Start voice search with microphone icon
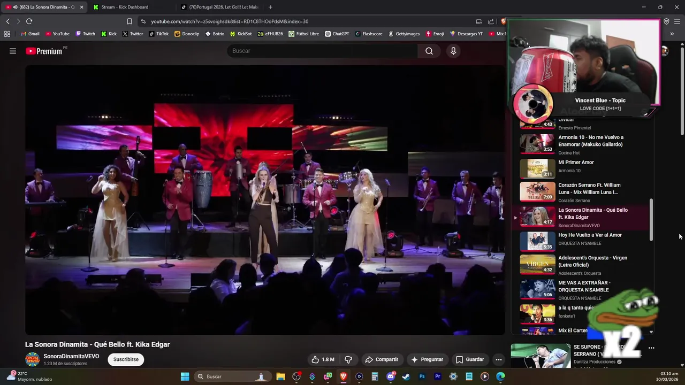Screen dimensions: 685x385 [453, 51]
